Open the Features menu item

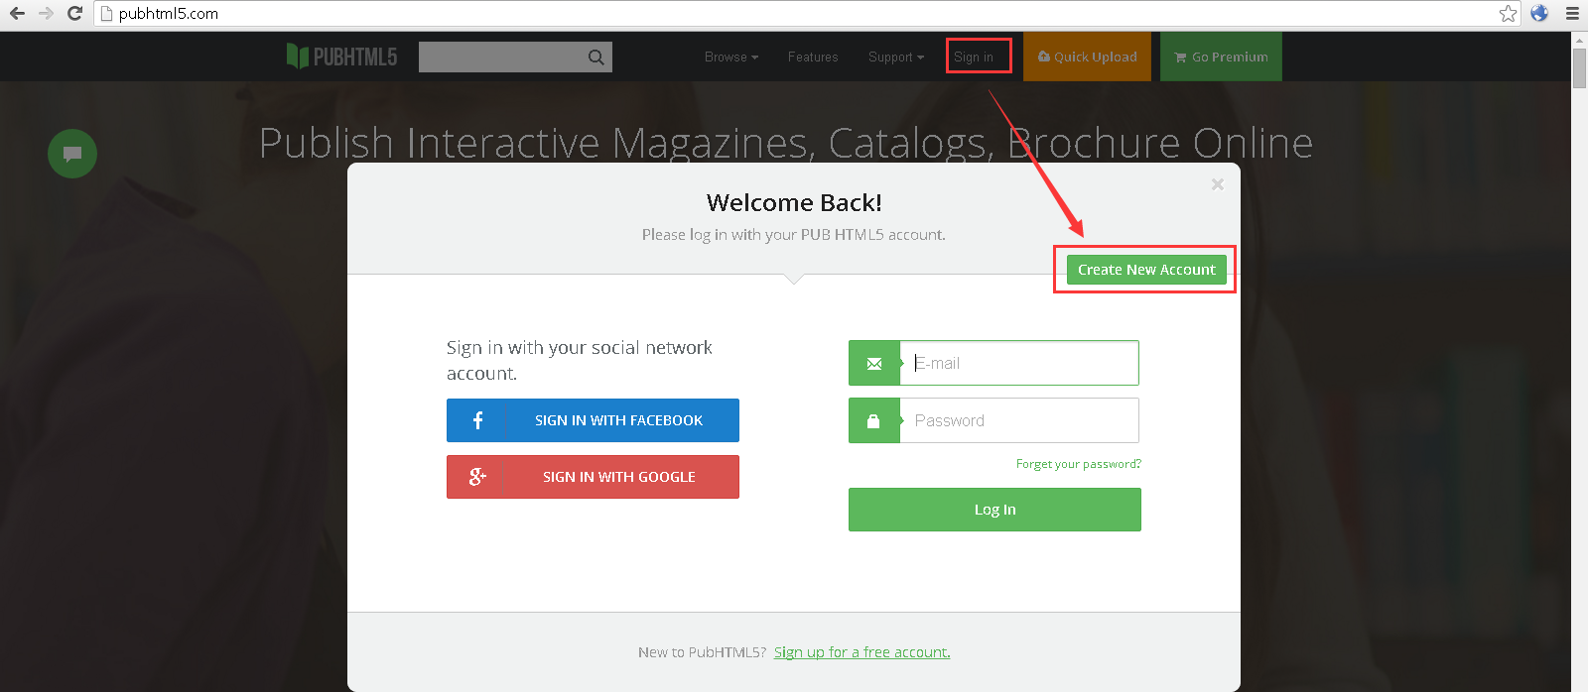click(813, 57)
